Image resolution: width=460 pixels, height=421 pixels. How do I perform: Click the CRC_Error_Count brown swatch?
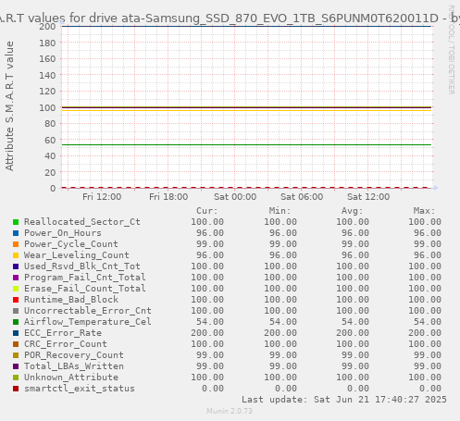coord(16,344)
